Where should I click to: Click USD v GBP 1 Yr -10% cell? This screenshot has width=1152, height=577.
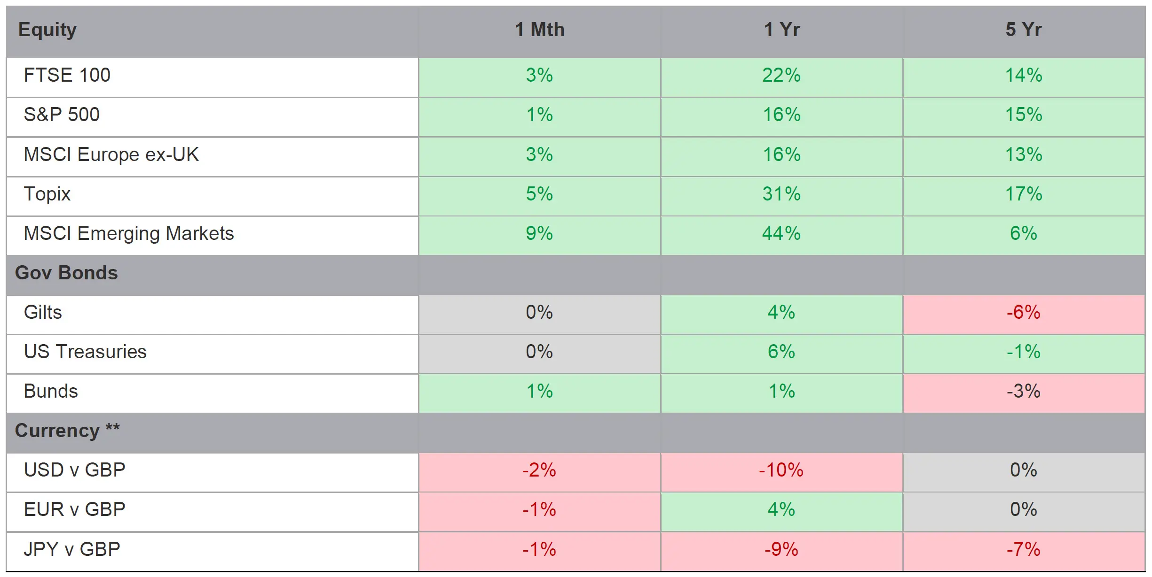tap(781, 470)
